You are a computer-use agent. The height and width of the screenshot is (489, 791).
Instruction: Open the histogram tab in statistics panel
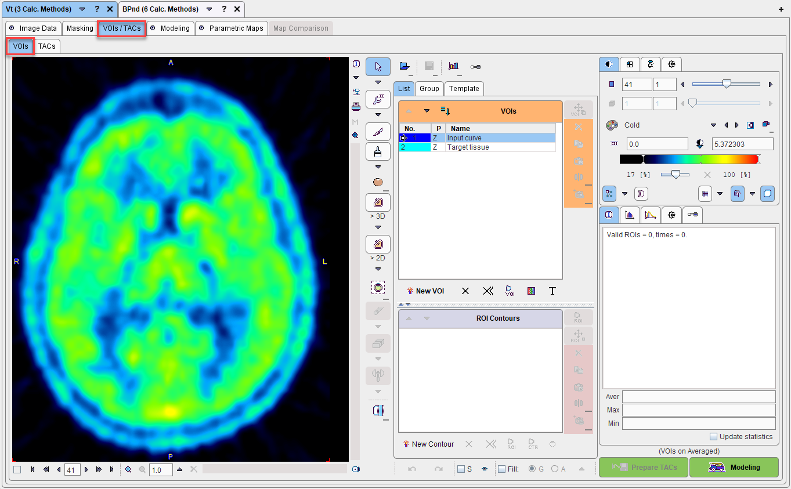tap(630, 215)
